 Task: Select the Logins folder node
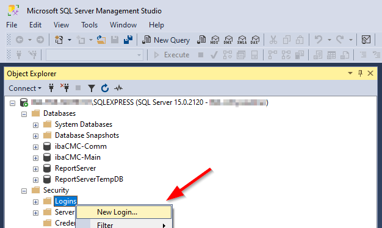pos(65,201)
